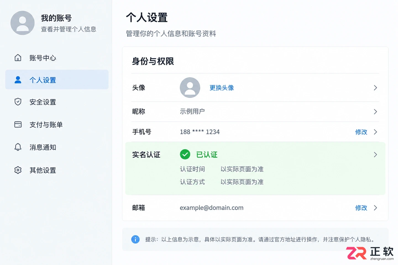This screenshot has width=398, height=265.
Task: Click the blue info icon in the tip bar
Action: tap(135, 239)
